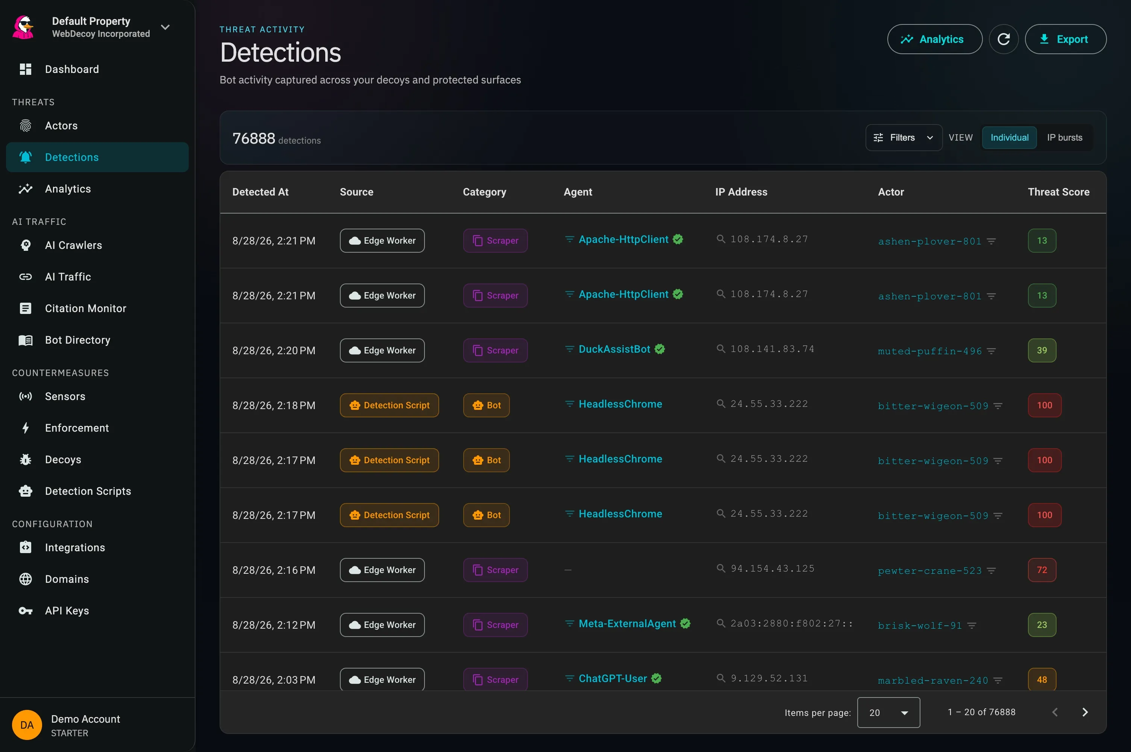
Task: Click verified badge next to ChatGPT-User
Action: click(x=656, y=678)
